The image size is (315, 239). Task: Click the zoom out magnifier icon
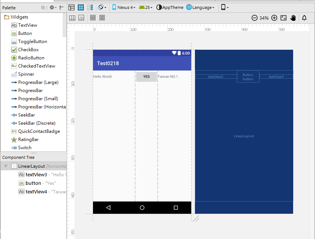tap(255, 18)
